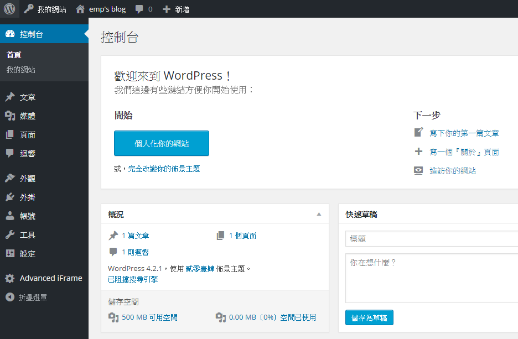The image size is (518, 339).
Task: Open the 1 篇文章 link
Action: [x=136, y=236]
